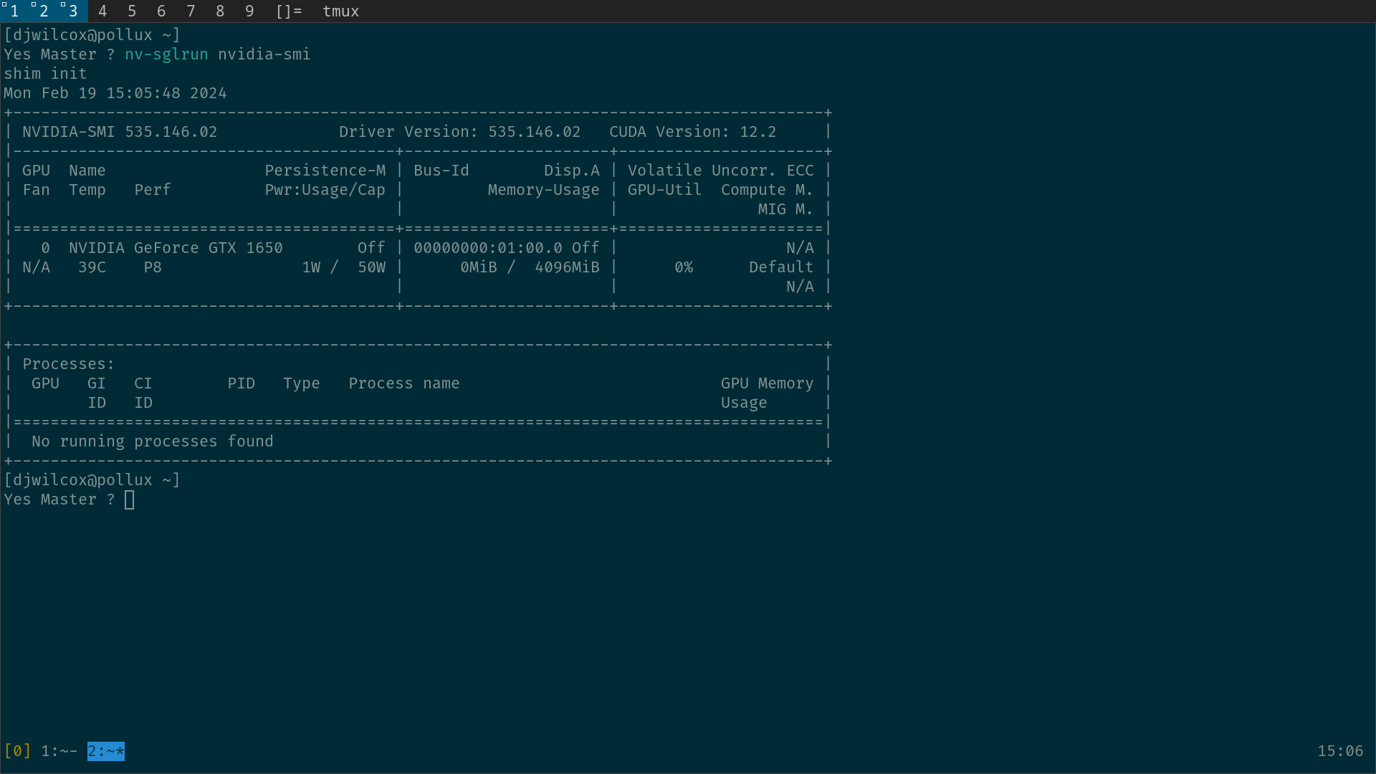This screenshot has height=774, width=1376.
Task: Click the Default compute mode value
Action: click(x=781, y=267)
